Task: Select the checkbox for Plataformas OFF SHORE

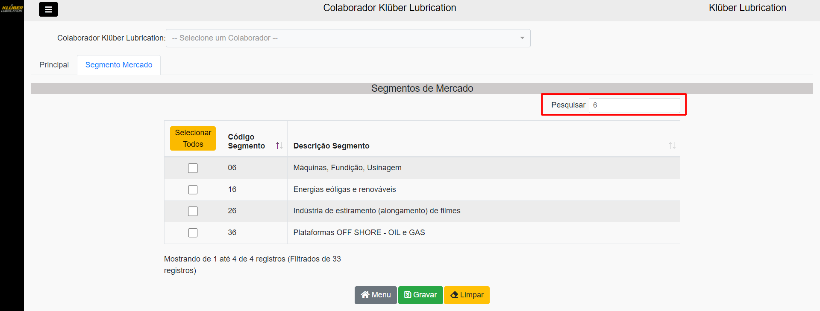Action: tap(193, 233)
